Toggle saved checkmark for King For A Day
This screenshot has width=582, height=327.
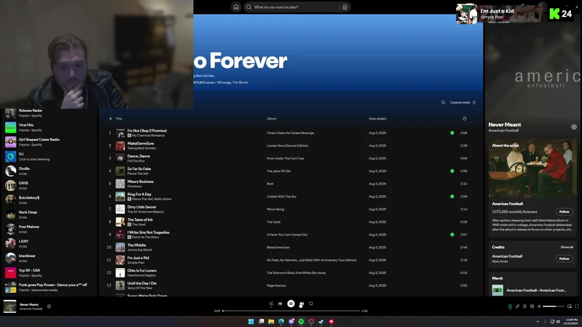[x=452, y=197]
